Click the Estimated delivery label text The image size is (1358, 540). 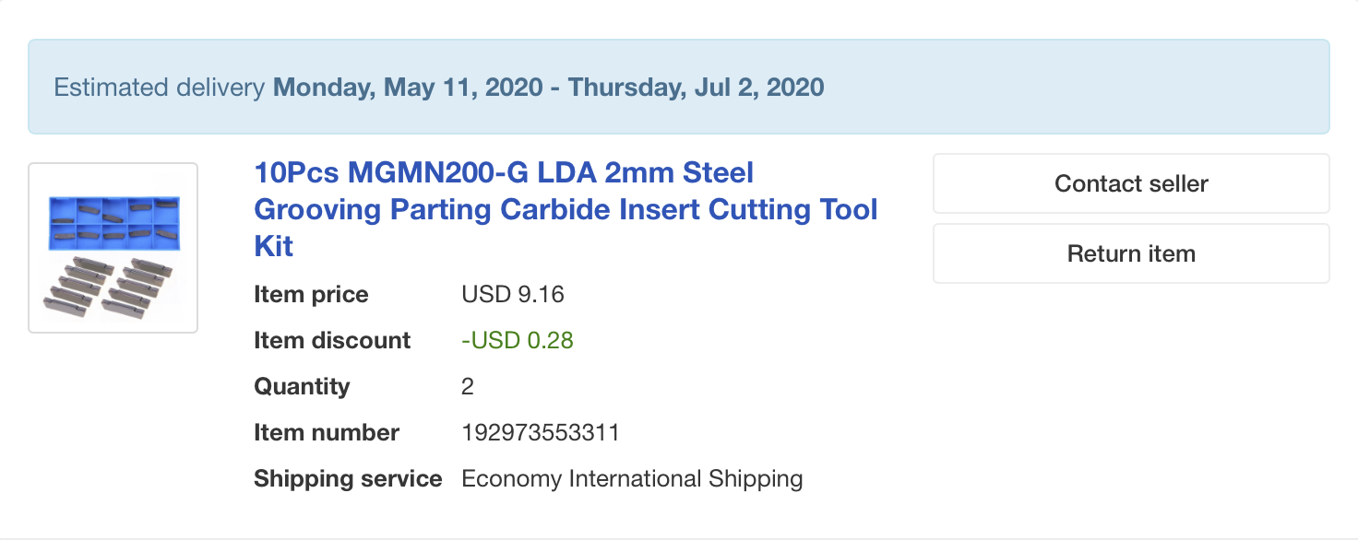pos(160,88)
